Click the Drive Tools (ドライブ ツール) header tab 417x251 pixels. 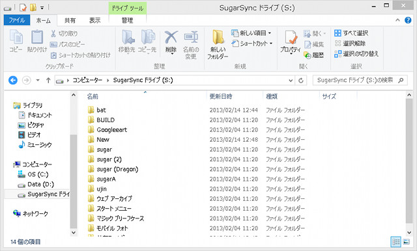[x=128, y=8]
